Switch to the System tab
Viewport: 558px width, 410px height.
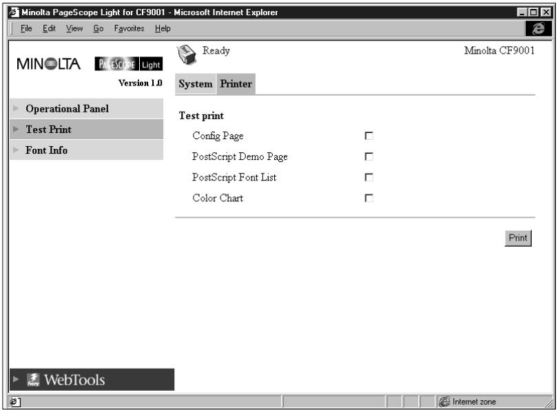[x=196, y=84]
